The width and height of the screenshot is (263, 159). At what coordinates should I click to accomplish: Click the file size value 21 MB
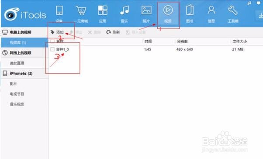[x=238, y=49]
